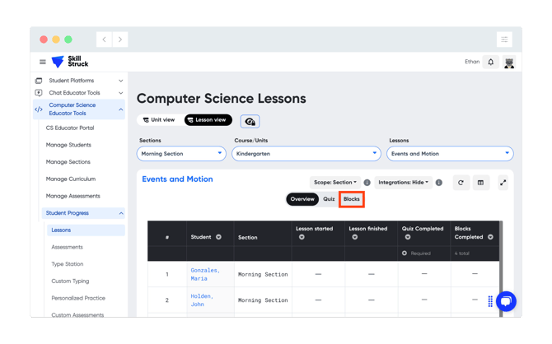This screenshot has width=552, height=344.
Task: Open Manage Curriculum in sidebar
Action: [71, 179]
